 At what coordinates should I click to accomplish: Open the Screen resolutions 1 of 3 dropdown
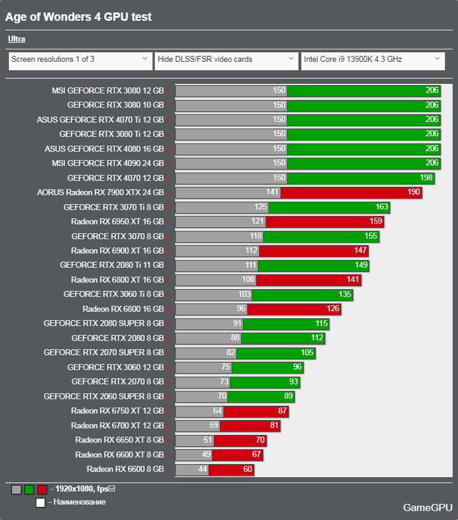(x=80, y=61)
